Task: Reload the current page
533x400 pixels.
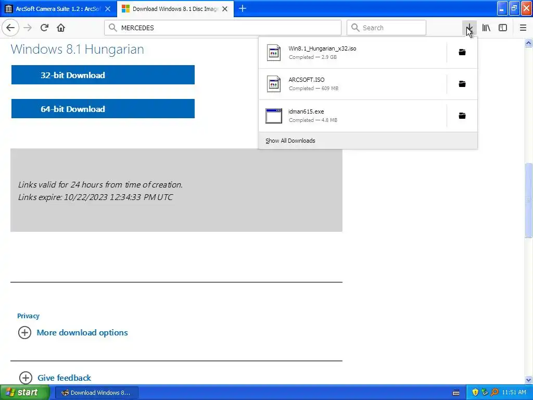Action: (x=45, y=28)
